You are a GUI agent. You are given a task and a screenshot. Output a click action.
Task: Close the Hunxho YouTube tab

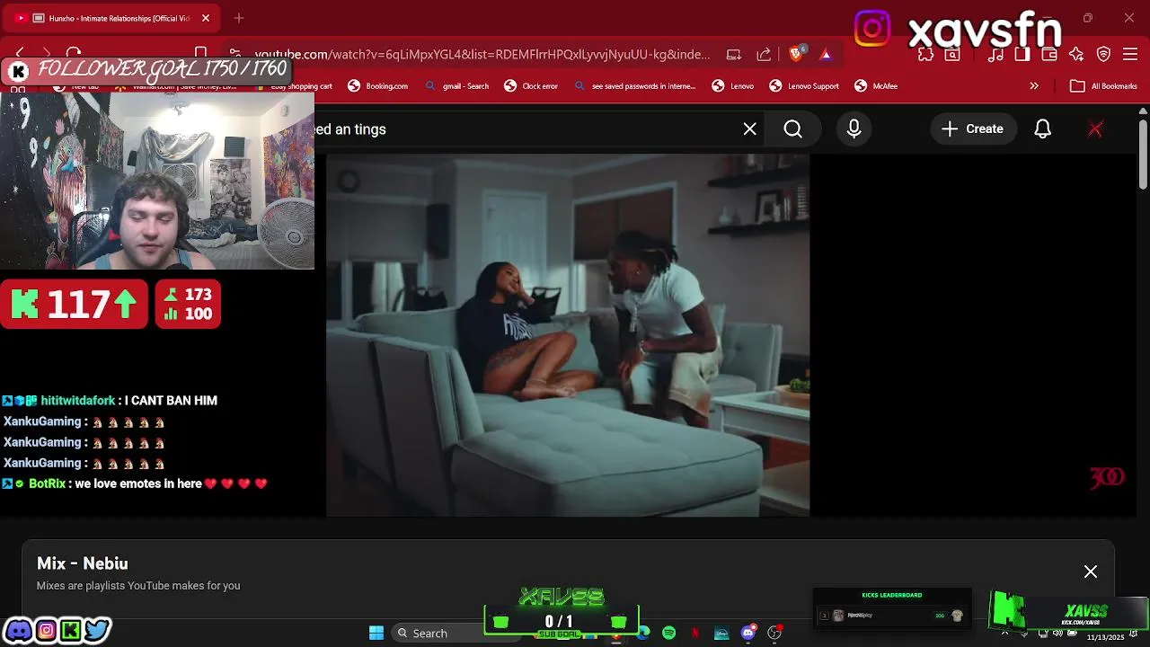click(206, 18)
